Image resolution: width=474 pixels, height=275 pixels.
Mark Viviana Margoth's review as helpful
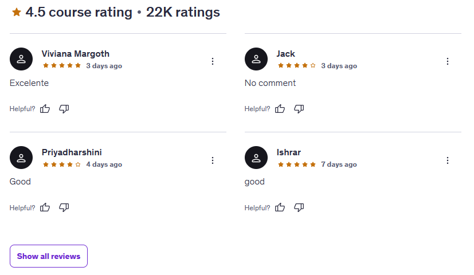[x=45, y=109]
